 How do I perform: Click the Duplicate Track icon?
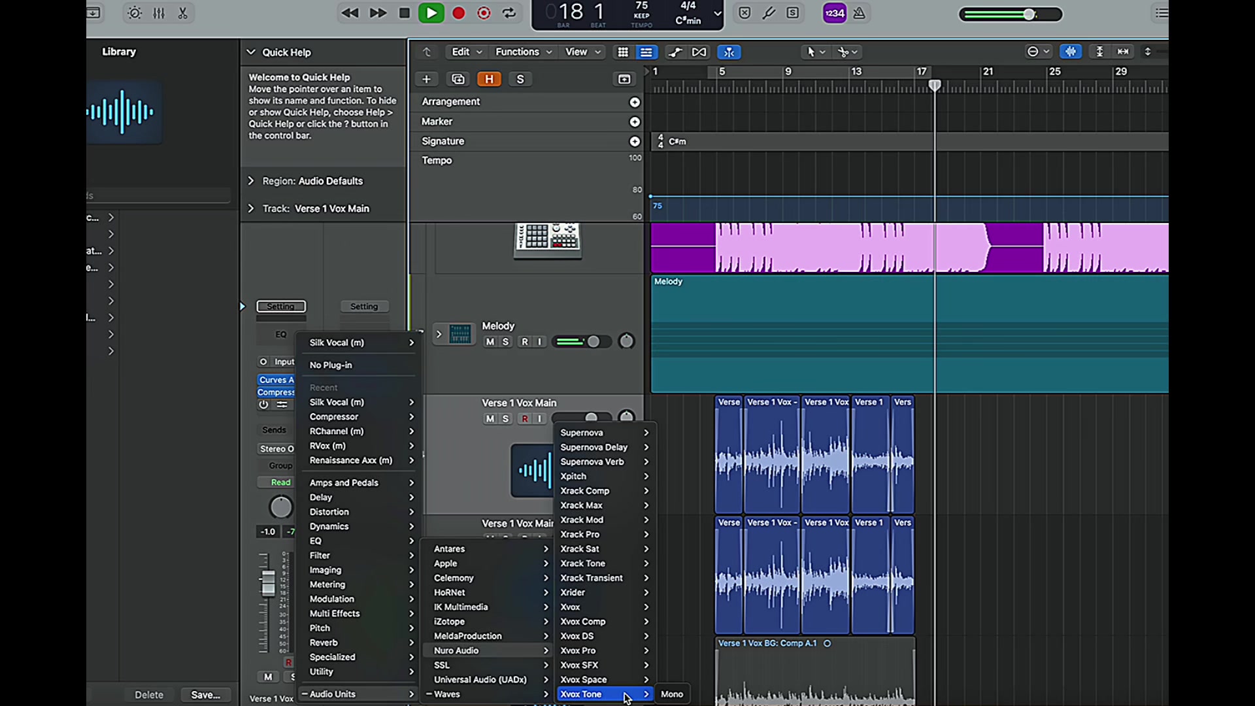(458, 79)
